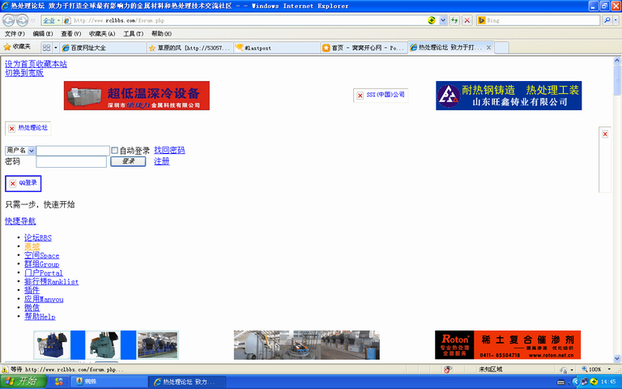Viewport: 622px width, 389px height.
Task: Click the page vertical scrollbar thumb
Action: coord(617,79)
